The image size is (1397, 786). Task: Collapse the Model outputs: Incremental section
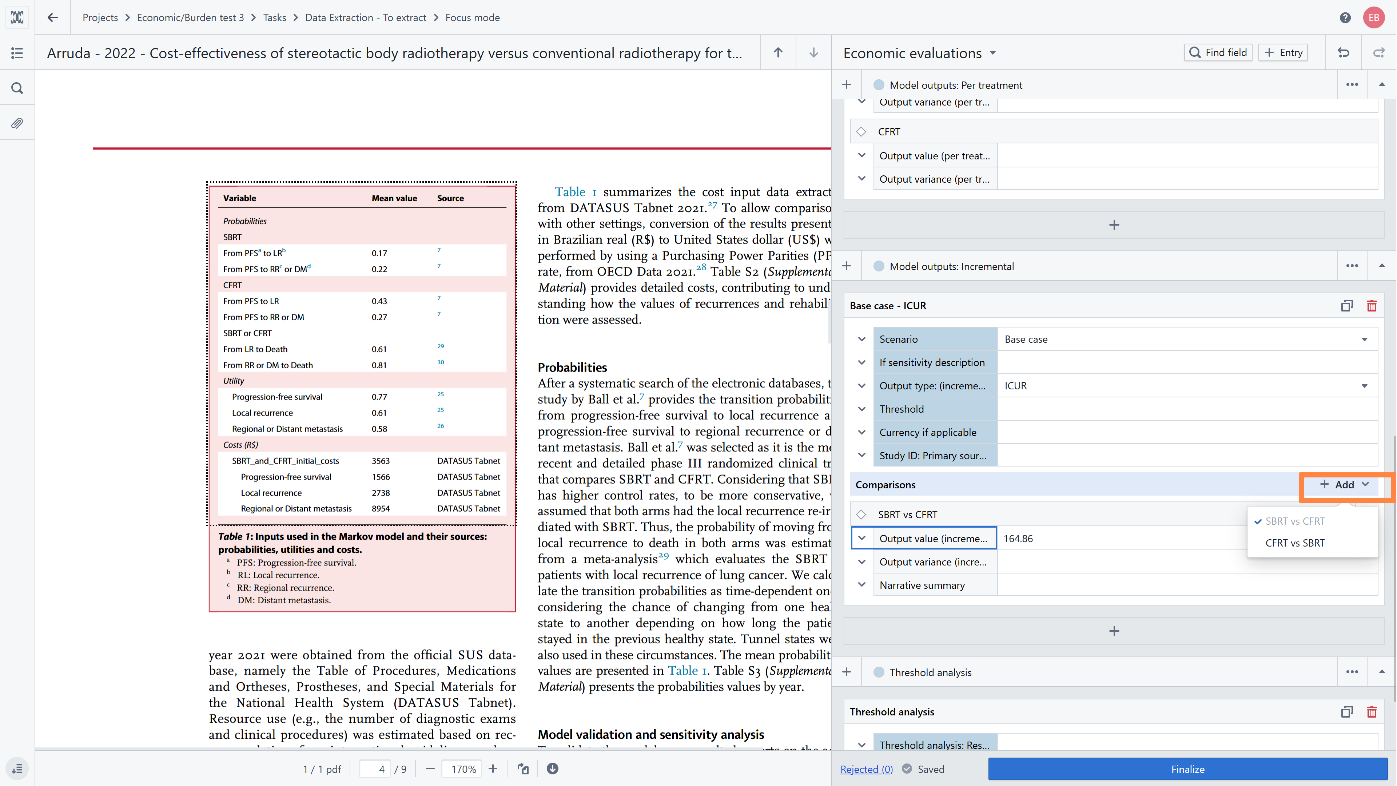pyautogui.click(x=1382, y=266)
